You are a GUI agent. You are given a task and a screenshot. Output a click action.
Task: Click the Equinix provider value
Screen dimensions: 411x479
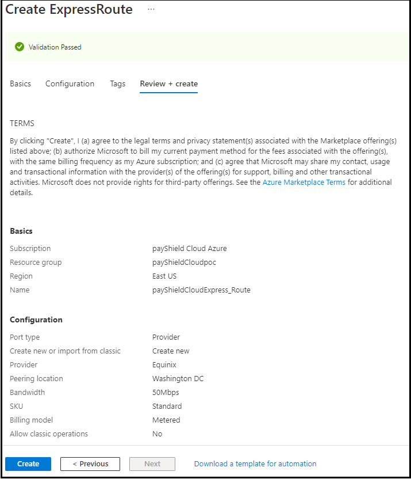164,364
